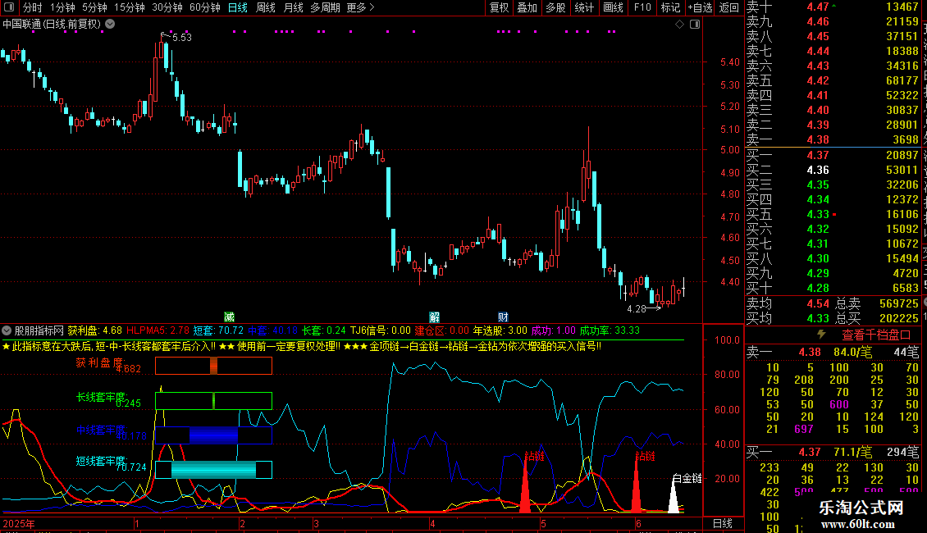Screen dimensions: 927x533
Task: Add stock with +自选 button
Action: coord(700,7)
